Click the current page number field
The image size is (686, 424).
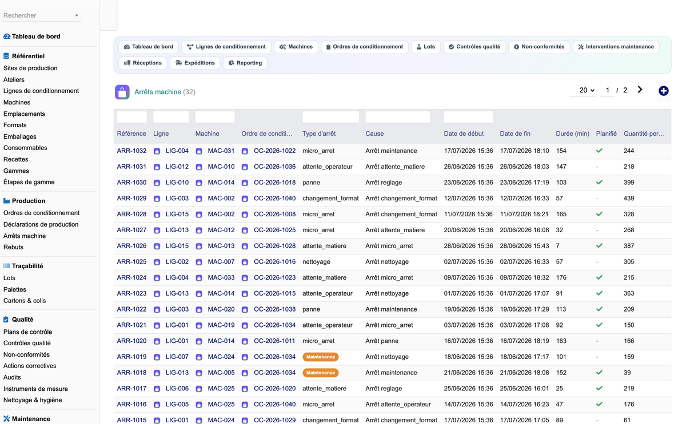(x=608, y=90)
